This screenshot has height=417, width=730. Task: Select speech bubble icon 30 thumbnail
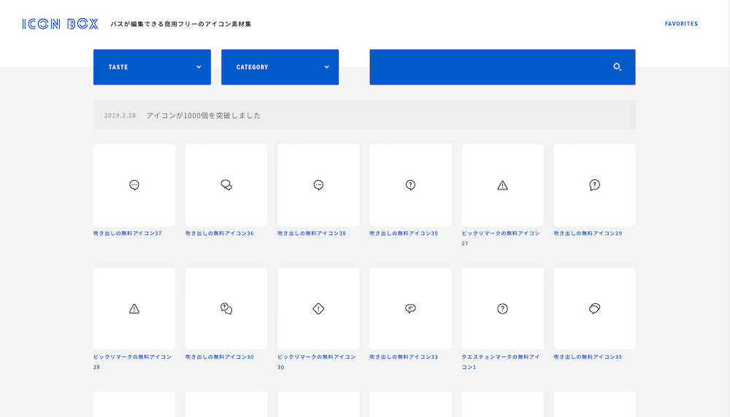[x=226, y=308]
